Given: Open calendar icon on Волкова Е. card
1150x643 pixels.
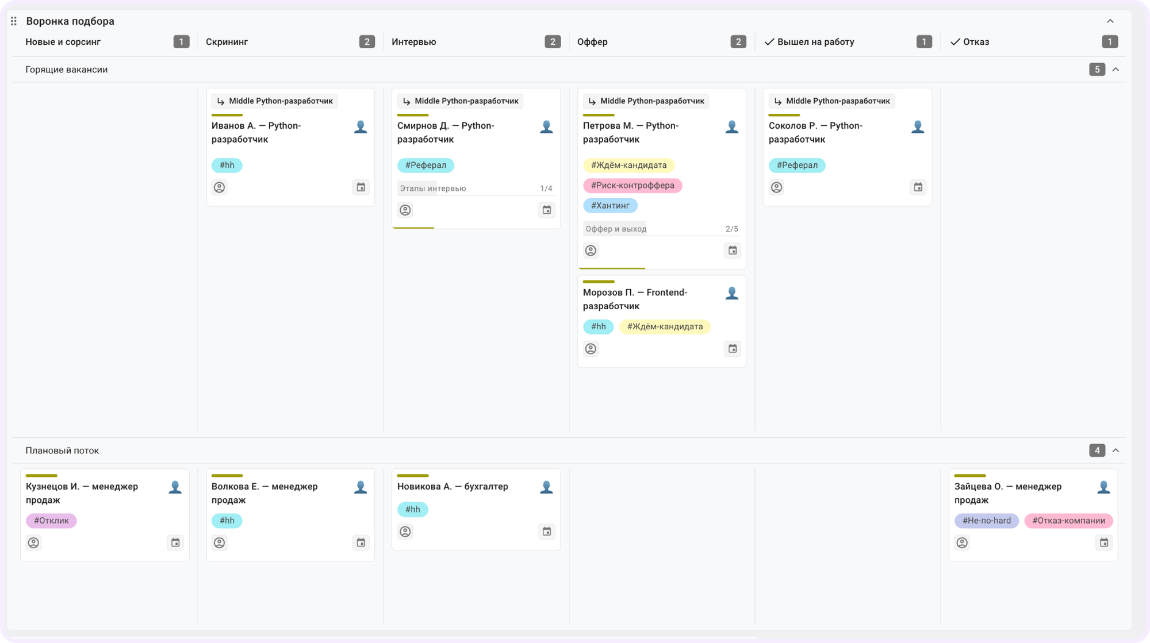Looking at the screenshot, I should coord(361,542).
